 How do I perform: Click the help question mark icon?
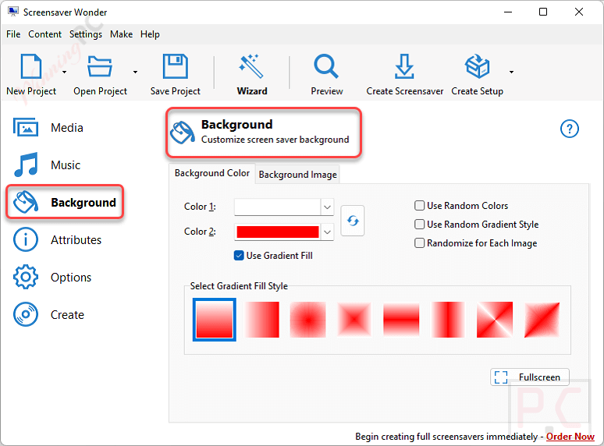[x=570, y=129]
